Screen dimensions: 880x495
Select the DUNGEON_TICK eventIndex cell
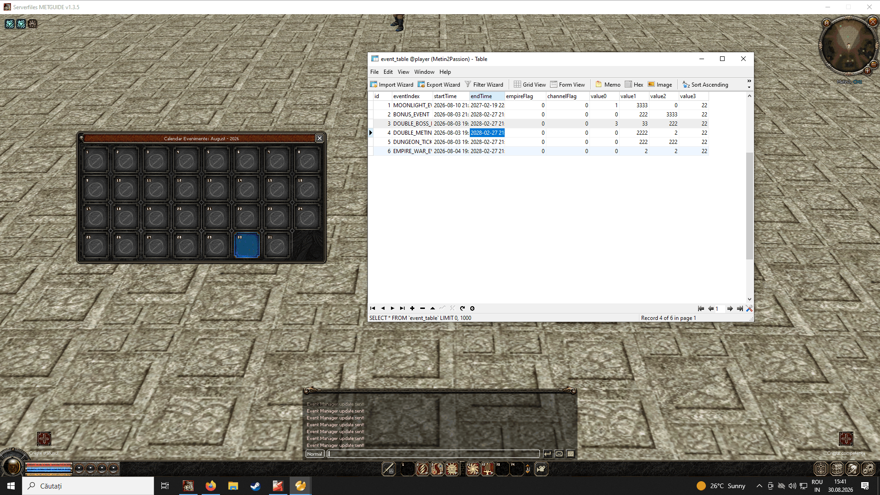pos(412,142)
